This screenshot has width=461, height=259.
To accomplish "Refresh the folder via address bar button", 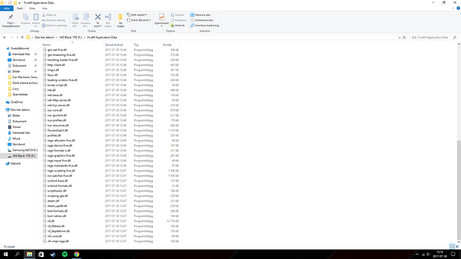I will coord(404,37).
